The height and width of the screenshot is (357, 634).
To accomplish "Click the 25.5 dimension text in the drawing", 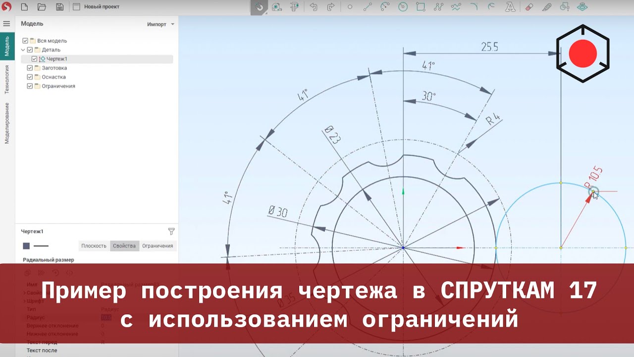I will tap(490, 47).
